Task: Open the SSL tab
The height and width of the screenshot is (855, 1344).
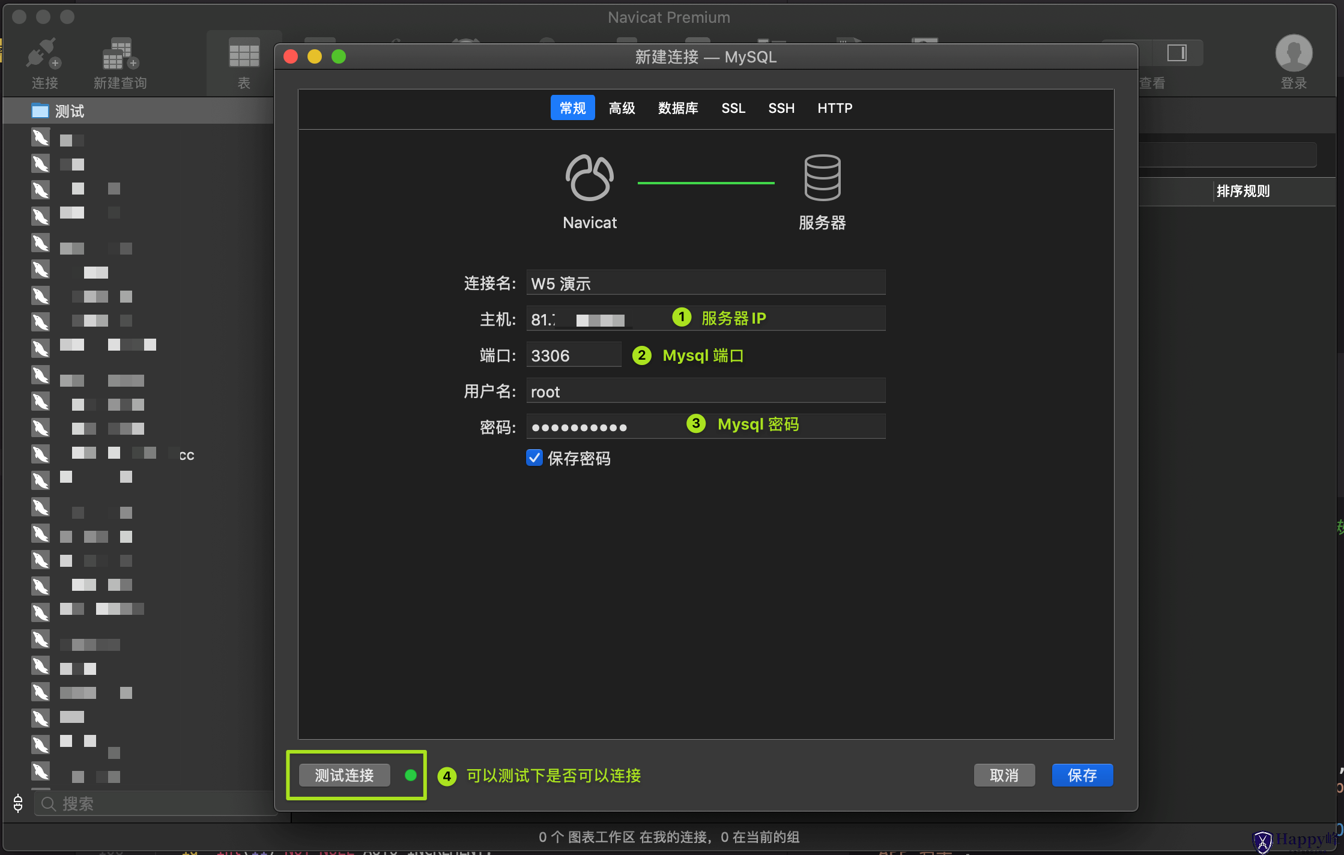Action: [733, 108]
